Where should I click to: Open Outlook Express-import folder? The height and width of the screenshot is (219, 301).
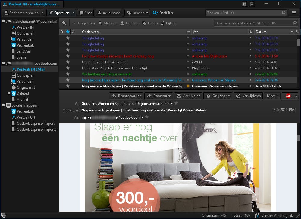[36, 123]
